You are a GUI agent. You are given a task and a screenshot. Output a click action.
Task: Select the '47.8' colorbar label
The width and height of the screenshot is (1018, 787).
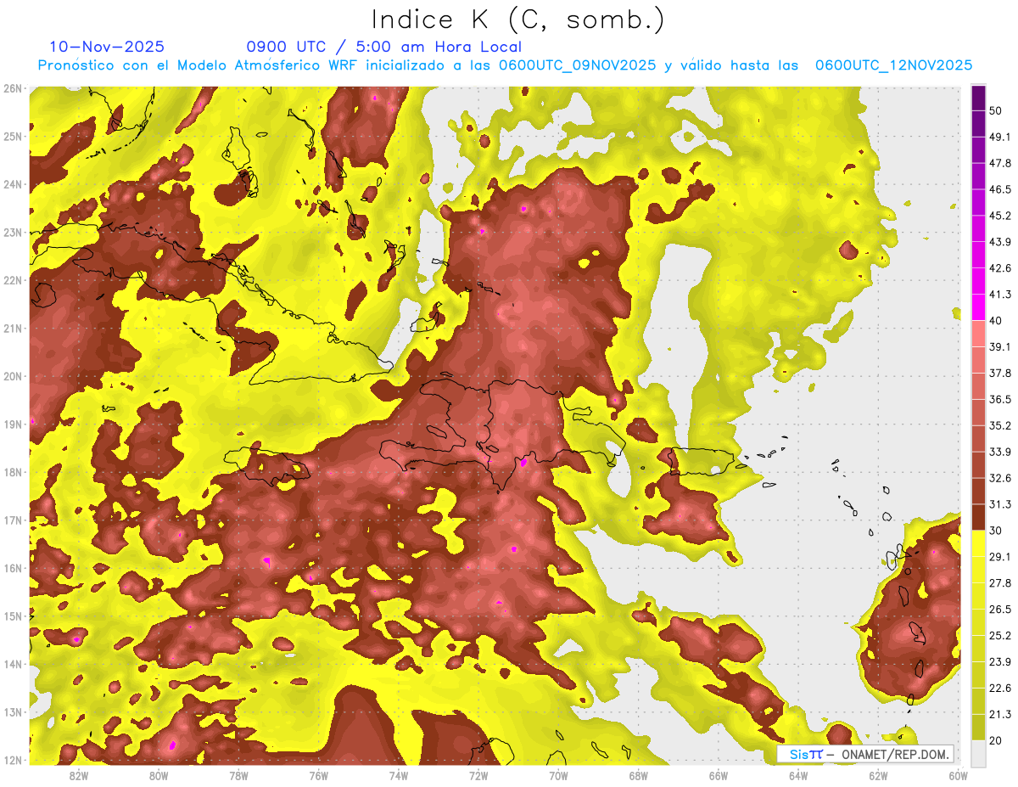click(1000, 163)
